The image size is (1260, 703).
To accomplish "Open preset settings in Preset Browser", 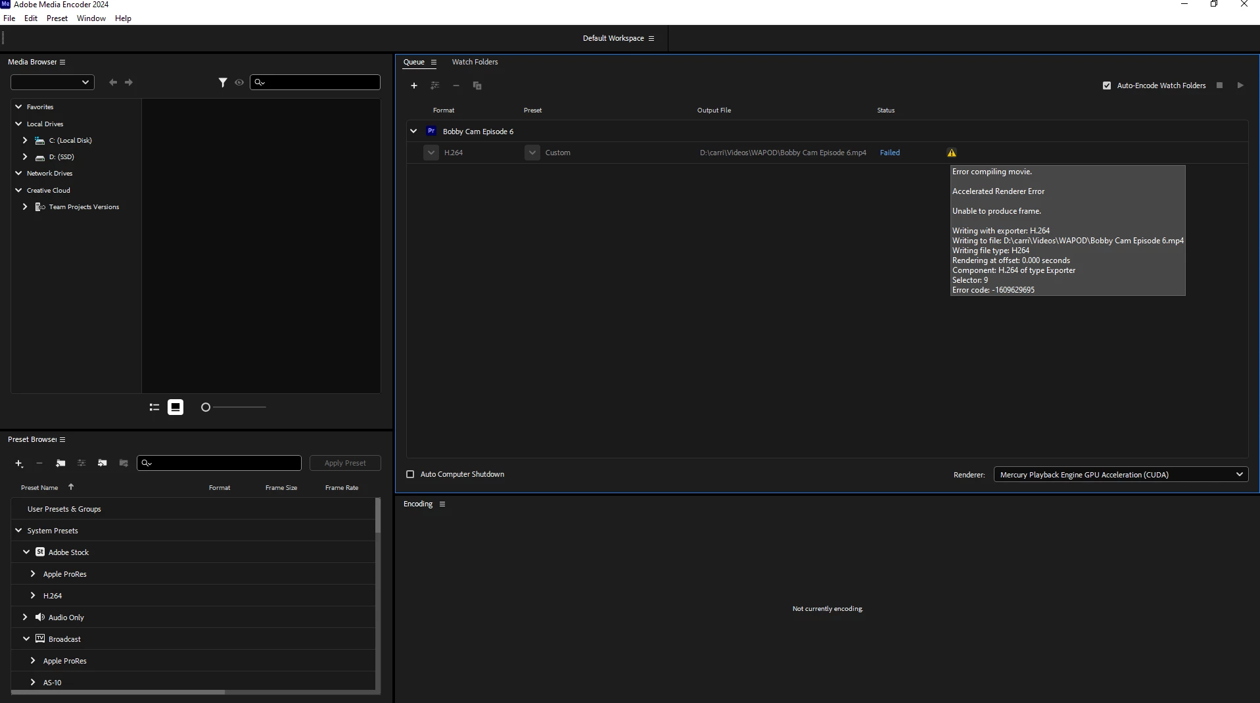I will click(82, 463).
